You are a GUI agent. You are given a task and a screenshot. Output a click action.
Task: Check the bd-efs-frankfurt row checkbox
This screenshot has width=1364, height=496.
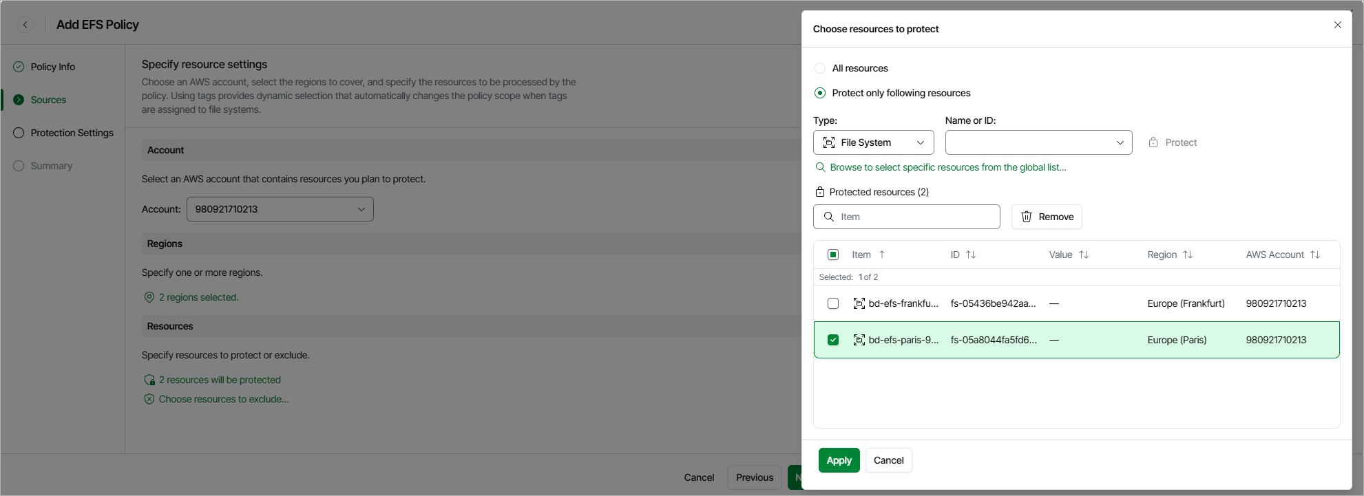point(833,303)
